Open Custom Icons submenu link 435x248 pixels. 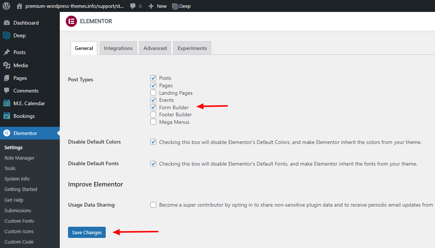(x=19, y=231)
